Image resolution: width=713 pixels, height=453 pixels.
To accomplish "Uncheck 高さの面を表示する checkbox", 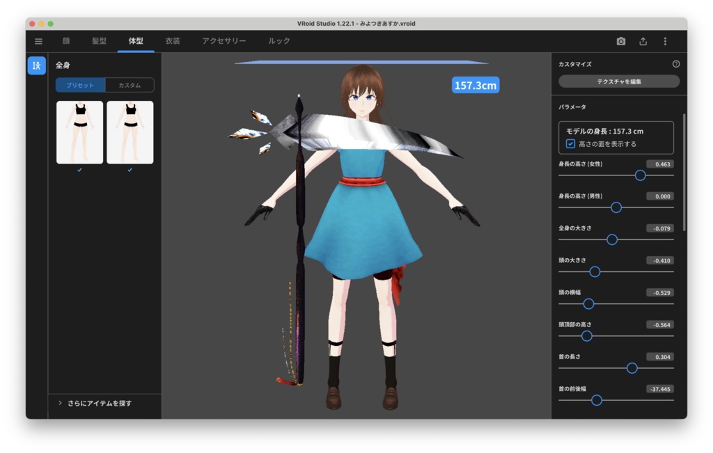I will pos(570,143).
